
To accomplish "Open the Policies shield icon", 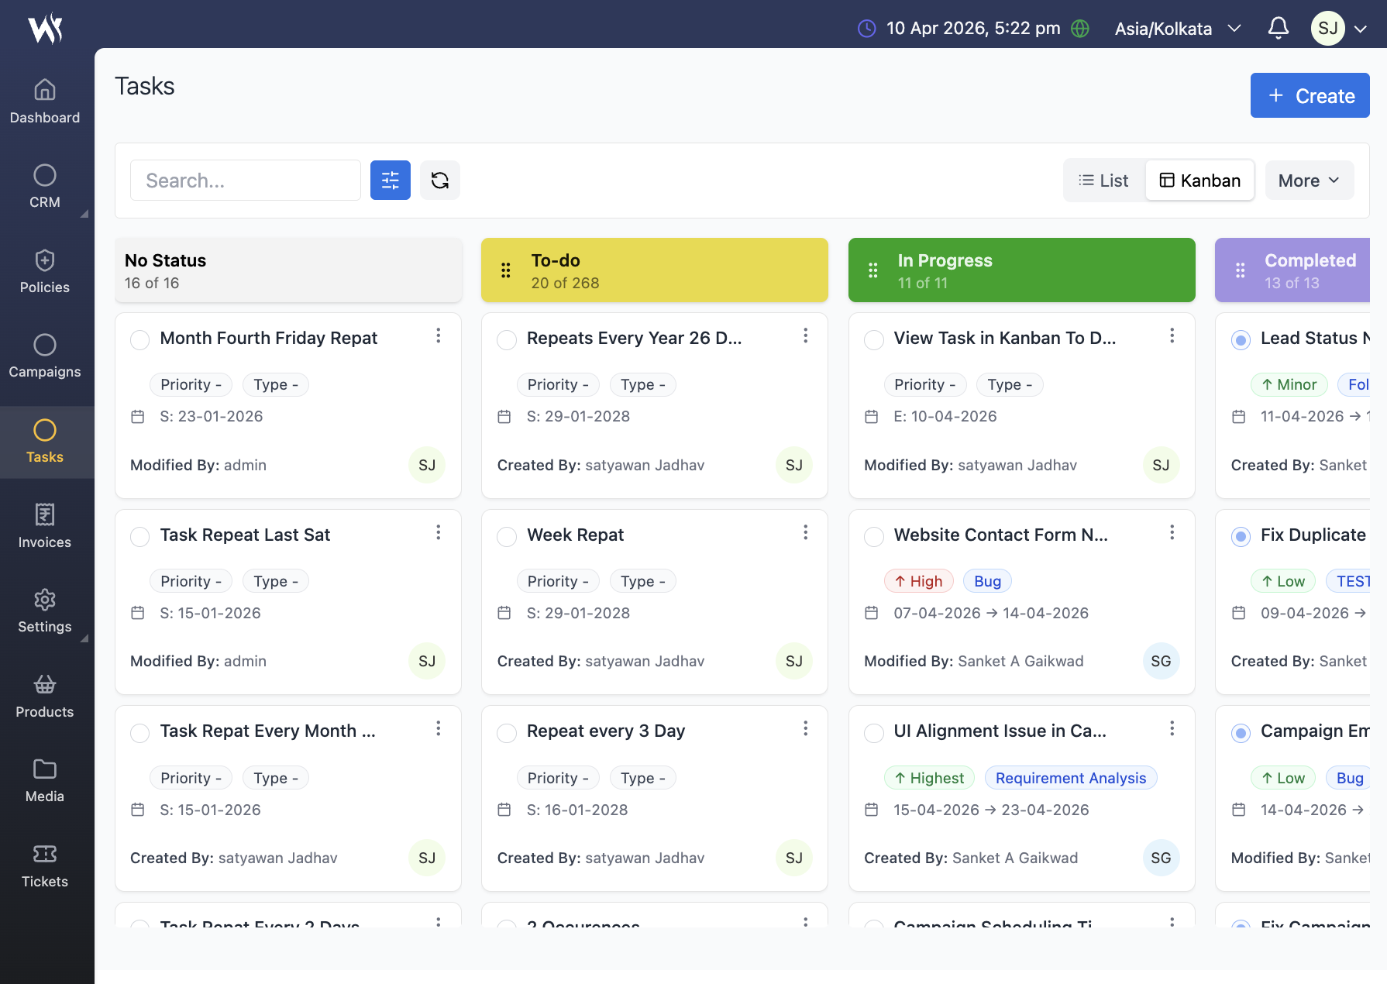I will coord(45,261).
